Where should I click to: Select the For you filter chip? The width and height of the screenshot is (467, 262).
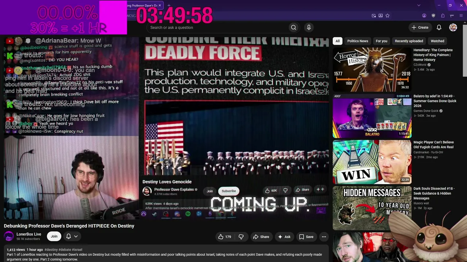point(381,41)
